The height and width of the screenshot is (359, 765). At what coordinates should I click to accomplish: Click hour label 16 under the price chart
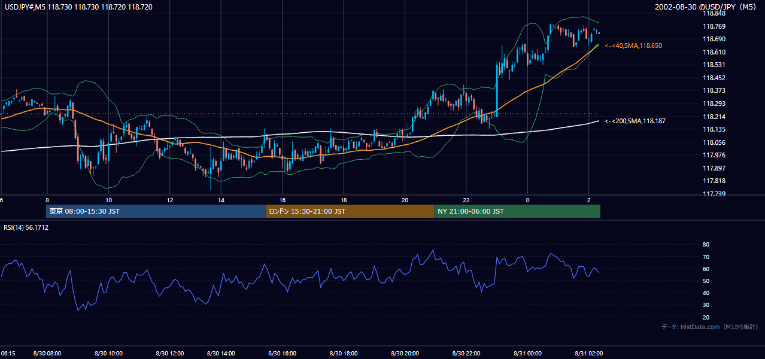pyautogui.click(x=283, y=200)
